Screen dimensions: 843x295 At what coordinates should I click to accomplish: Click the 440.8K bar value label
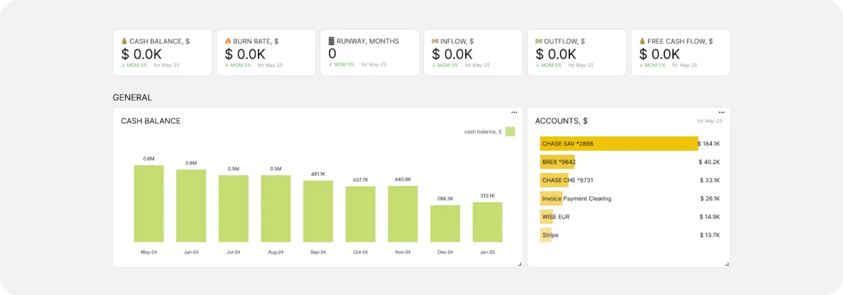403,179
